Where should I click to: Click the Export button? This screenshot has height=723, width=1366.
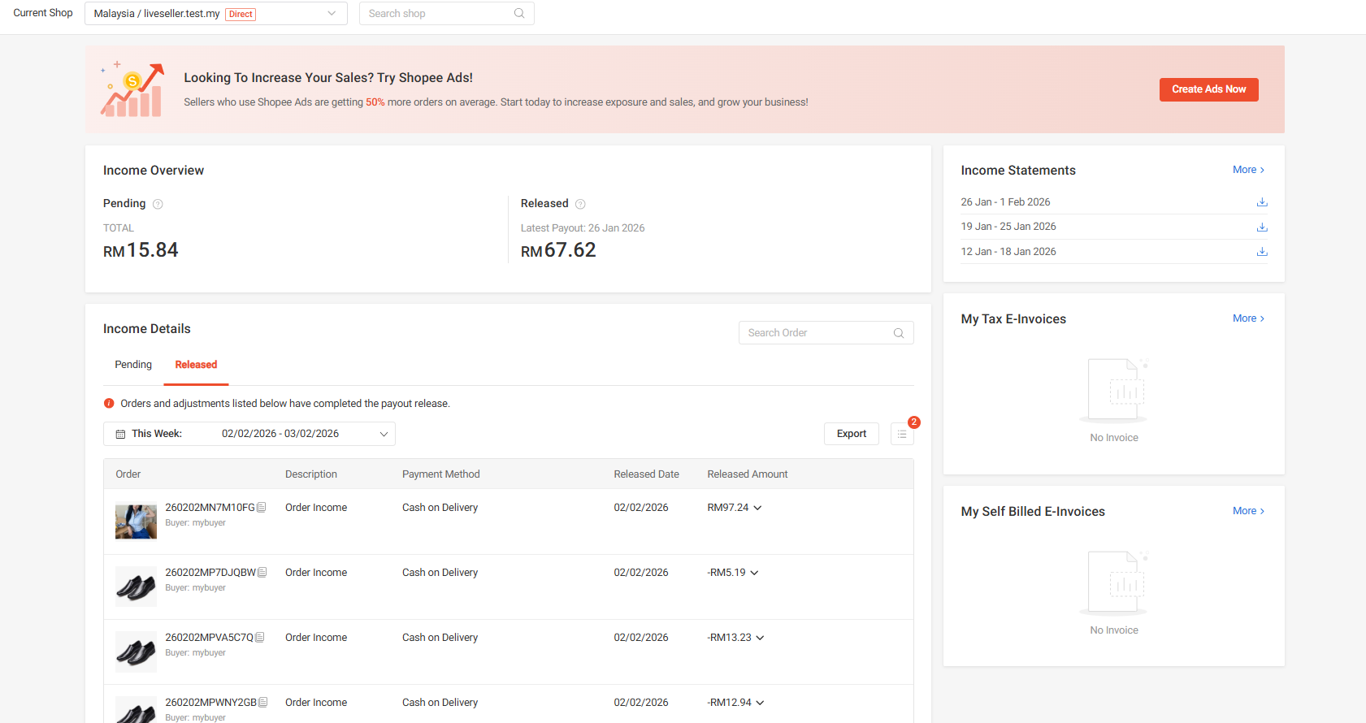(x=852, y=434)
